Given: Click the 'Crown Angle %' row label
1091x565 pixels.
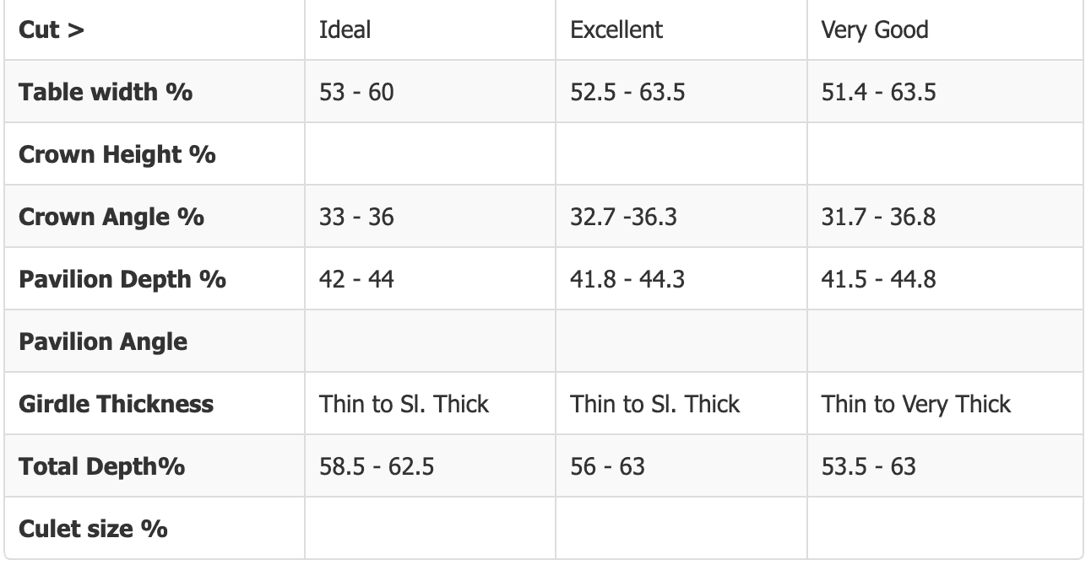Looking at the screenshot, I should pos(111,217).
